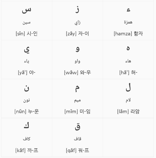Select the [sīn] 시-인 pronunciation text
Screen dimensions: 156x158
pyautogui.click(x=27, y=33)
